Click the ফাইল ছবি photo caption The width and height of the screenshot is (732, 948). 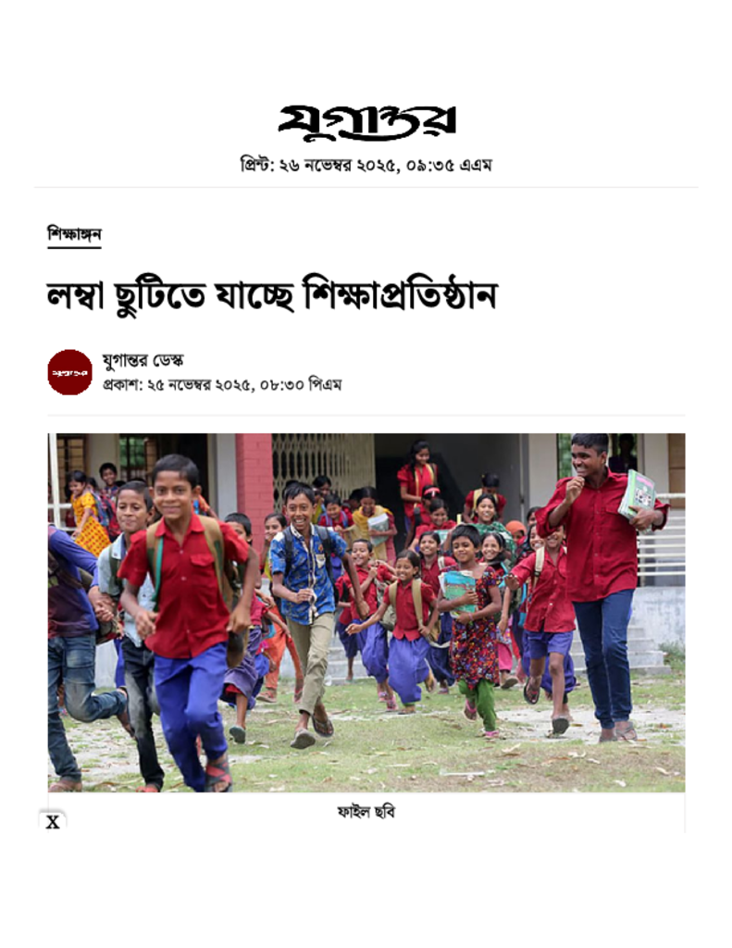(366, 811)
